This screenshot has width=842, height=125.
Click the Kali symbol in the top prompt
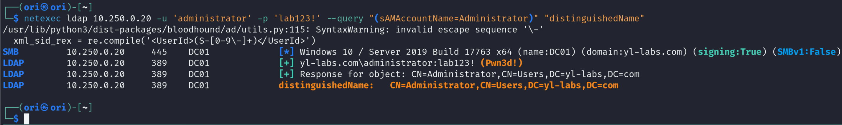(x=45, y=7)
